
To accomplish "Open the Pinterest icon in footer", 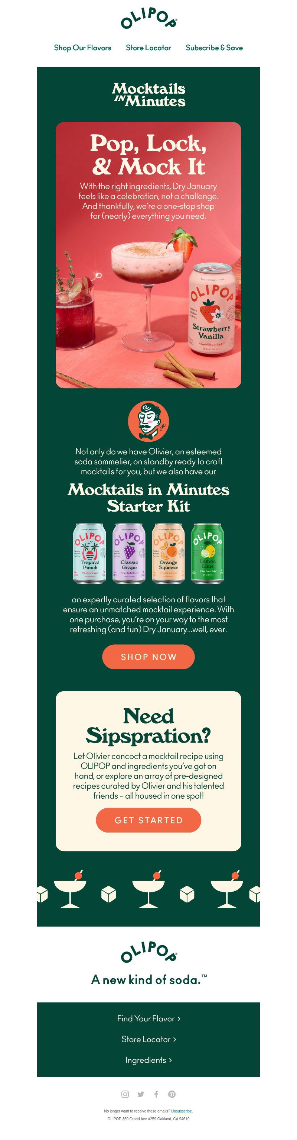I will [x=172, y=1094].
